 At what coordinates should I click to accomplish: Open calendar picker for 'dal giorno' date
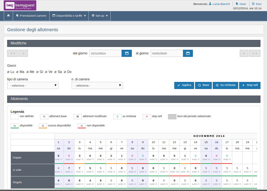(127, 53)
